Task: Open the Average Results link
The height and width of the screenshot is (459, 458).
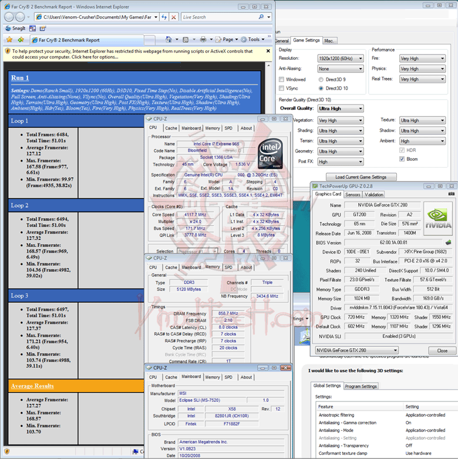Action: coord(32,386)
